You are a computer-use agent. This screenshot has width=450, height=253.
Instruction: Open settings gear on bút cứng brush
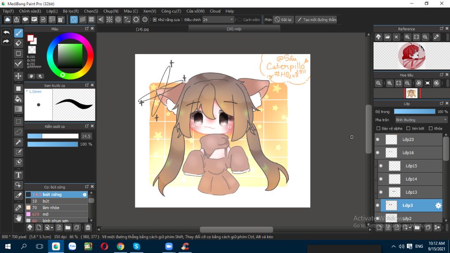[x=85, y=195]
